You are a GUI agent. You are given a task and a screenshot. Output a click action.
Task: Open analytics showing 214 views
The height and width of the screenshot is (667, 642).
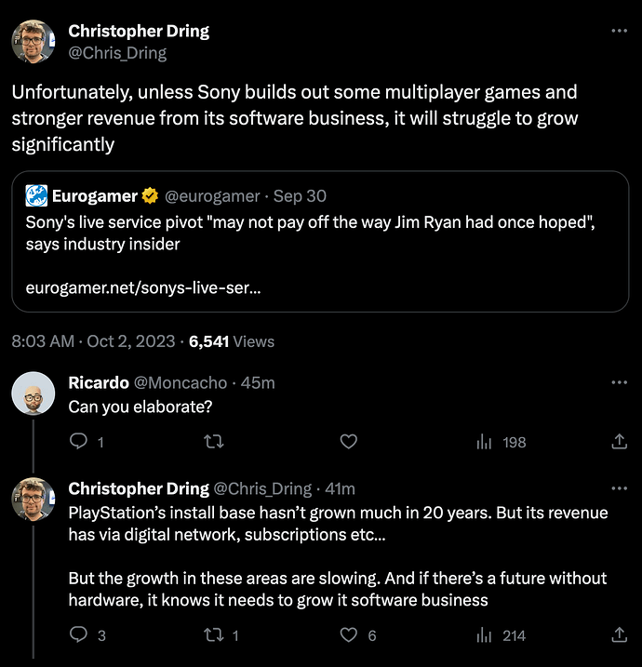(x=502, y=635)
